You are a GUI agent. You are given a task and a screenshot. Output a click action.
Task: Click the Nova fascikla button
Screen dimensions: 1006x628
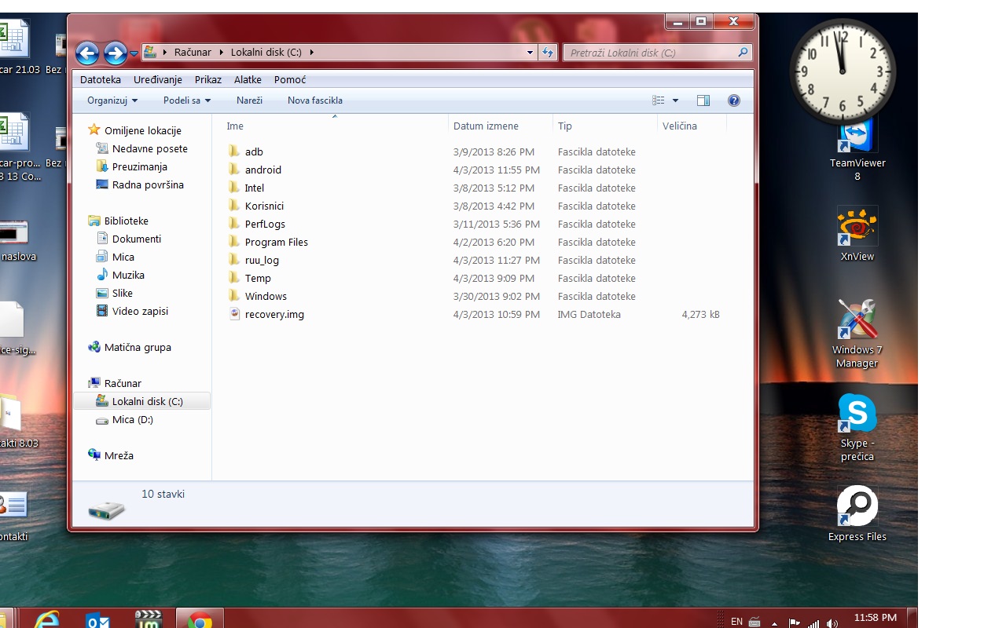315,100
